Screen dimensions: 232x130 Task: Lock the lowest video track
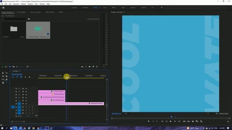(x=16, y=104)
